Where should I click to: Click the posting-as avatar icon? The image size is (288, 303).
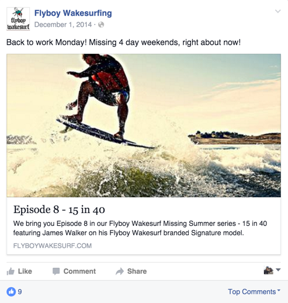click(x=269, y=270)
